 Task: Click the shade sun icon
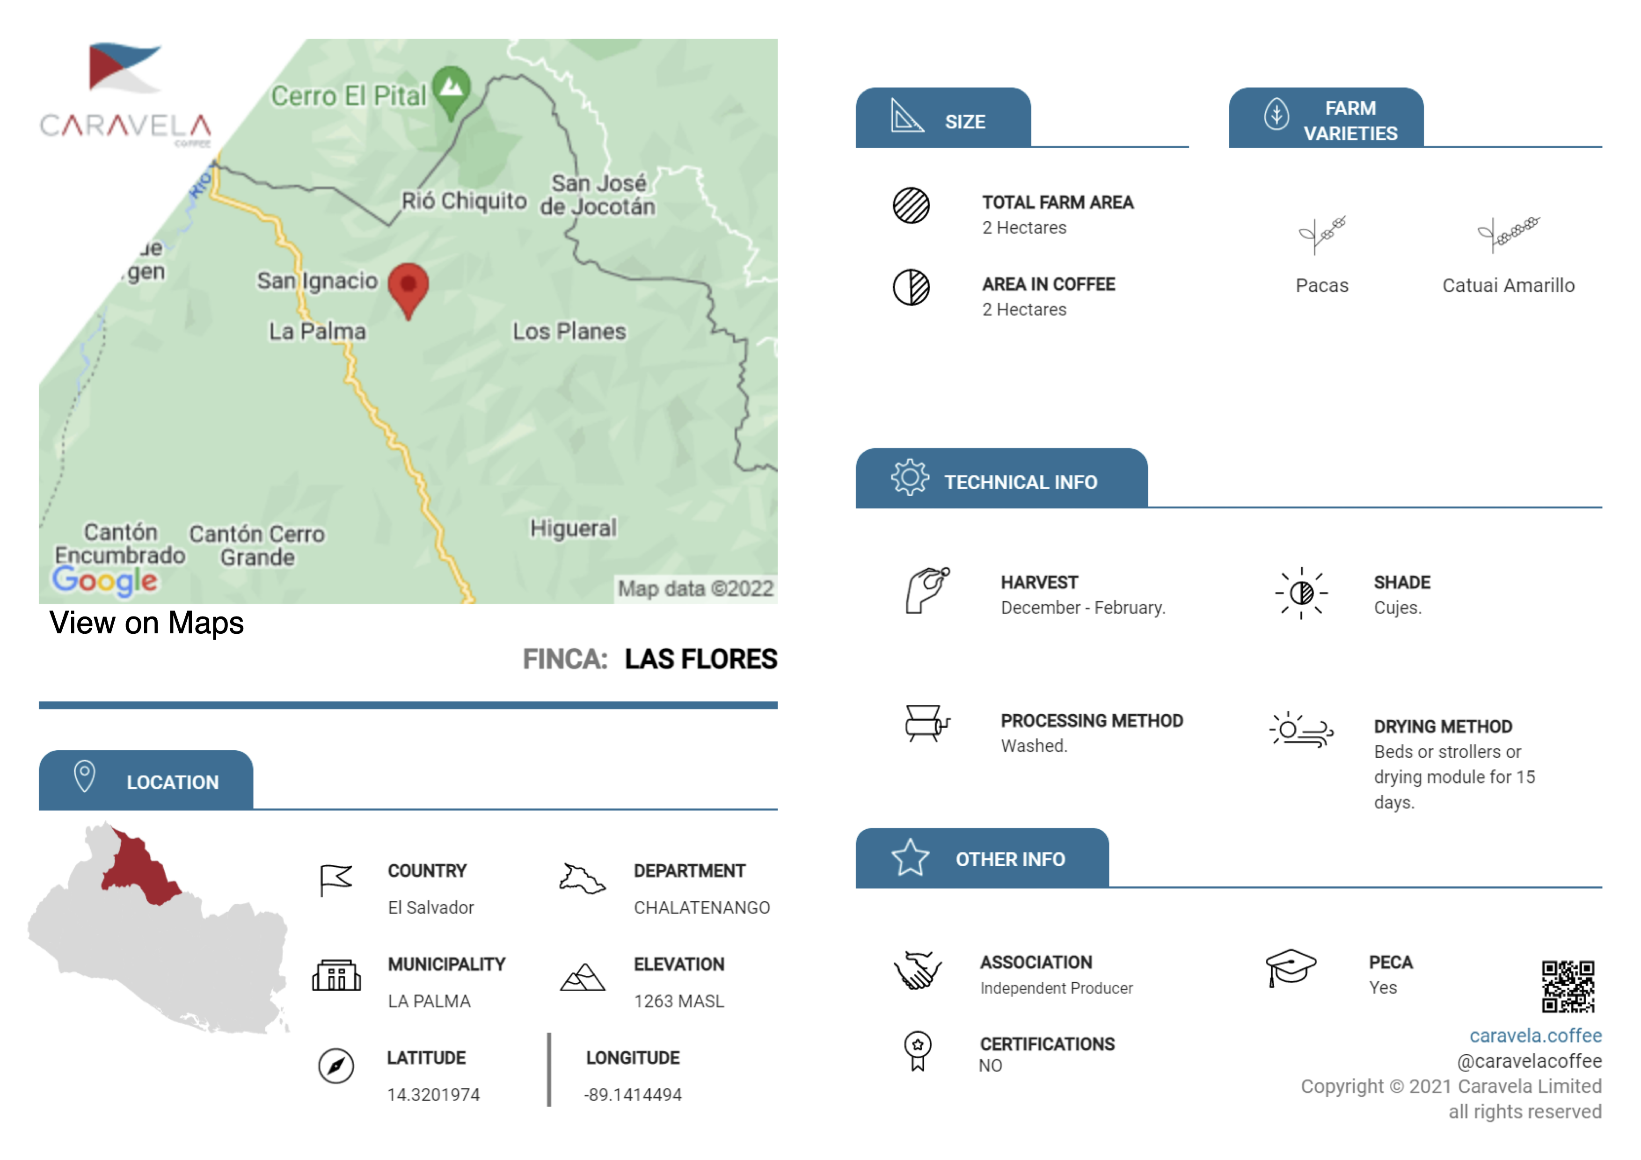click(x=1301, y=593)
